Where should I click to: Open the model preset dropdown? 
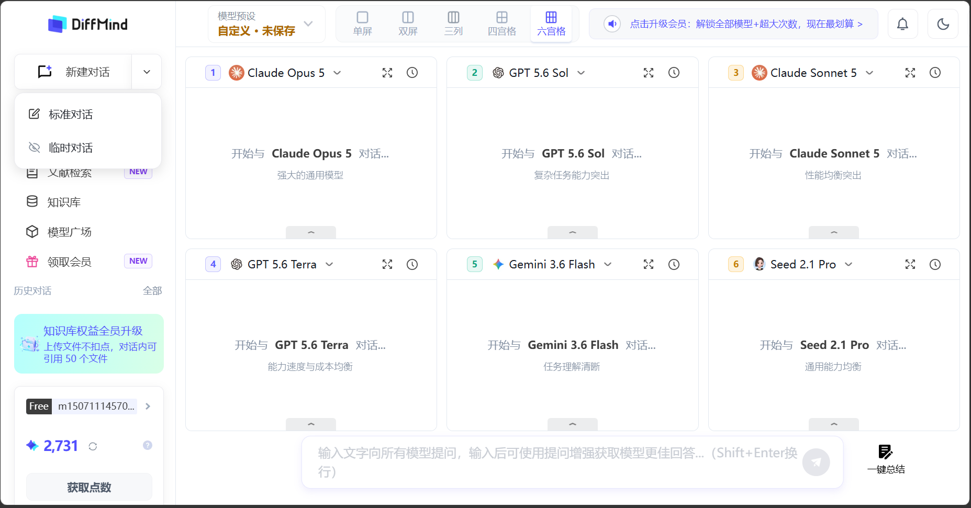[266, 24]
